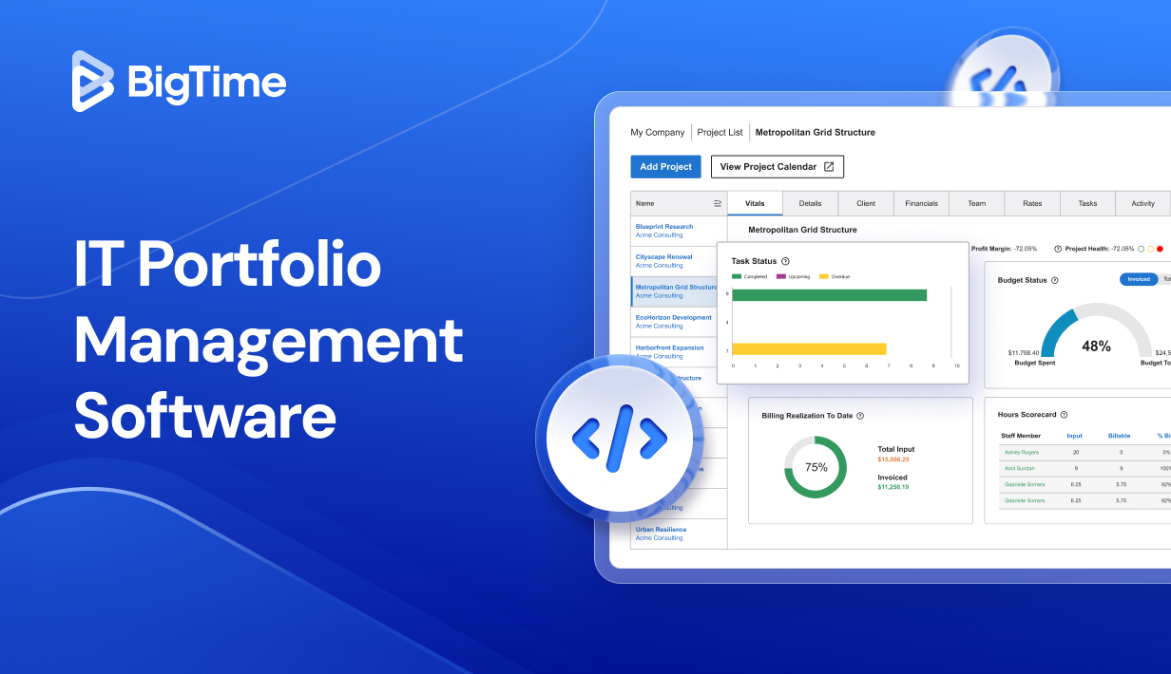Click the Budget Status help icon

point(1054,280)
